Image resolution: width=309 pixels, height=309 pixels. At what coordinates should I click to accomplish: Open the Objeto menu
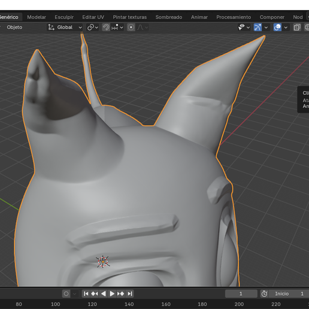tap(14, 28)
